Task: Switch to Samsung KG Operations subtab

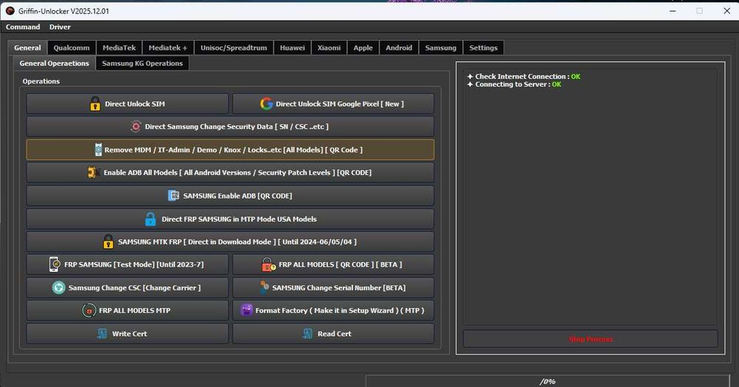Action: pos(143,63)
